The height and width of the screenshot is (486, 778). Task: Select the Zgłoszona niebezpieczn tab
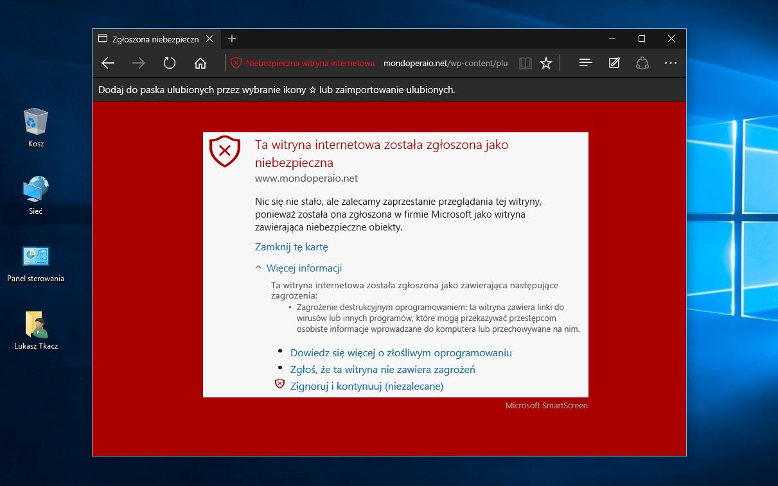(156, 39)
